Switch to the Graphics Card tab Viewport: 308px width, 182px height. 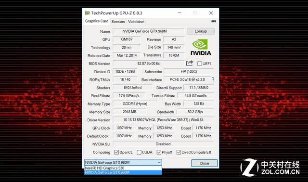coord(97,21)
